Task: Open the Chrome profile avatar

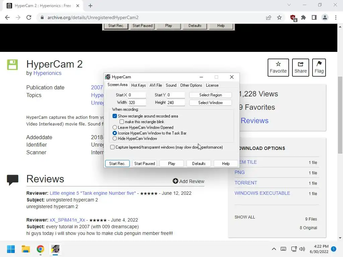Action: point(325,17)
